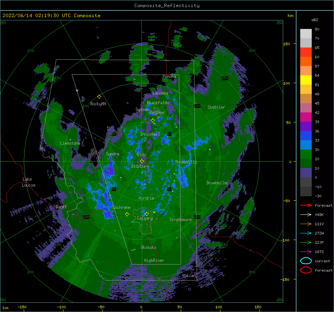334x312 pixels.
Task: Click the Didsbury town label
Action: (x=140, y=166)
